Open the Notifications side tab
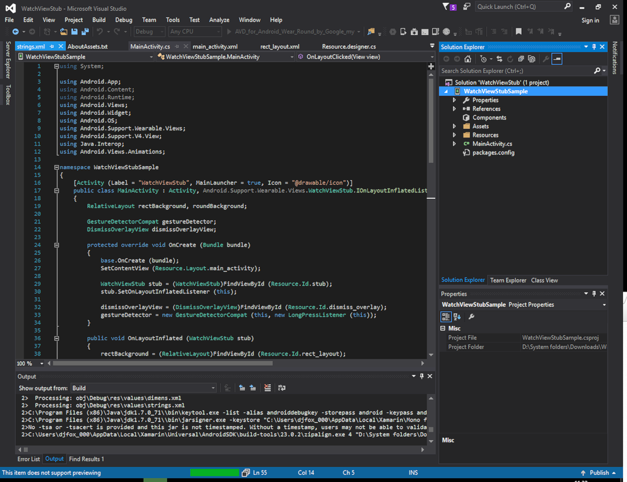 coord(615,58)
